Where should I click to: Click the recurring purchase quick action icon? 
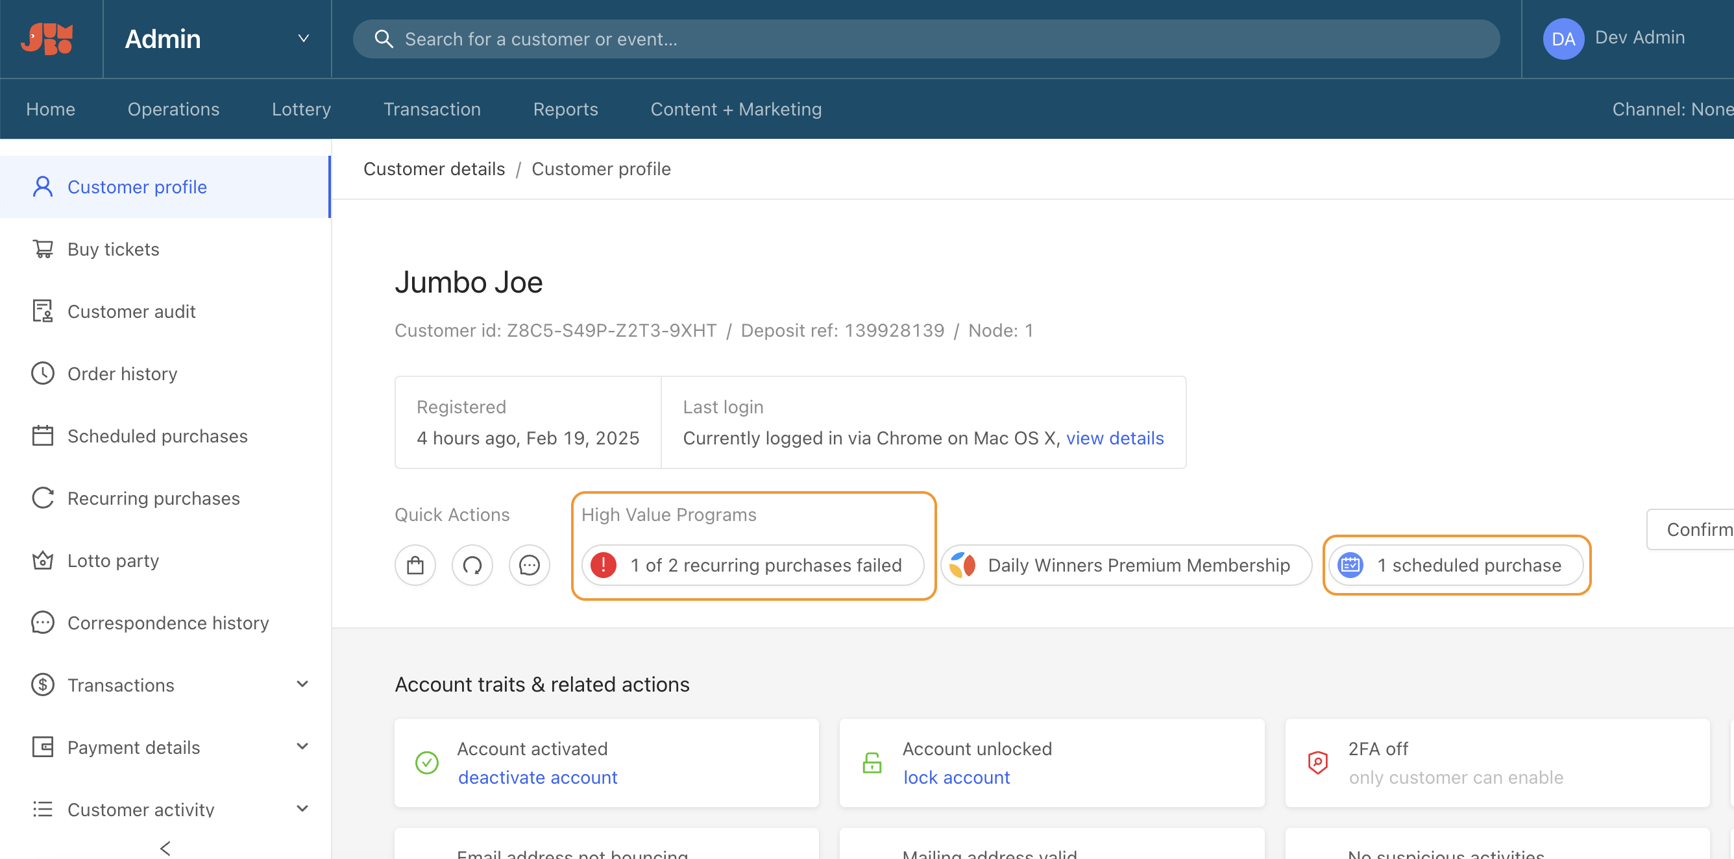coord(472,565)
